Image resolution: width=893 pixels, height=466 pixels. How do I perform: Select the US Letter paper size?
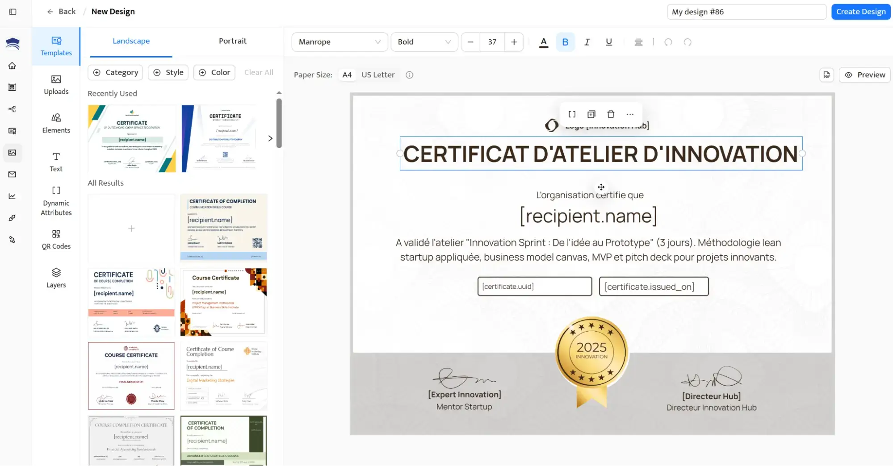[x=377, y=75]
